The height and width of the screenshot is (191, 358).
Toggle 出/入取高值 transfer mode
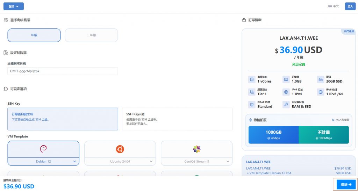(x=340, y=120)
